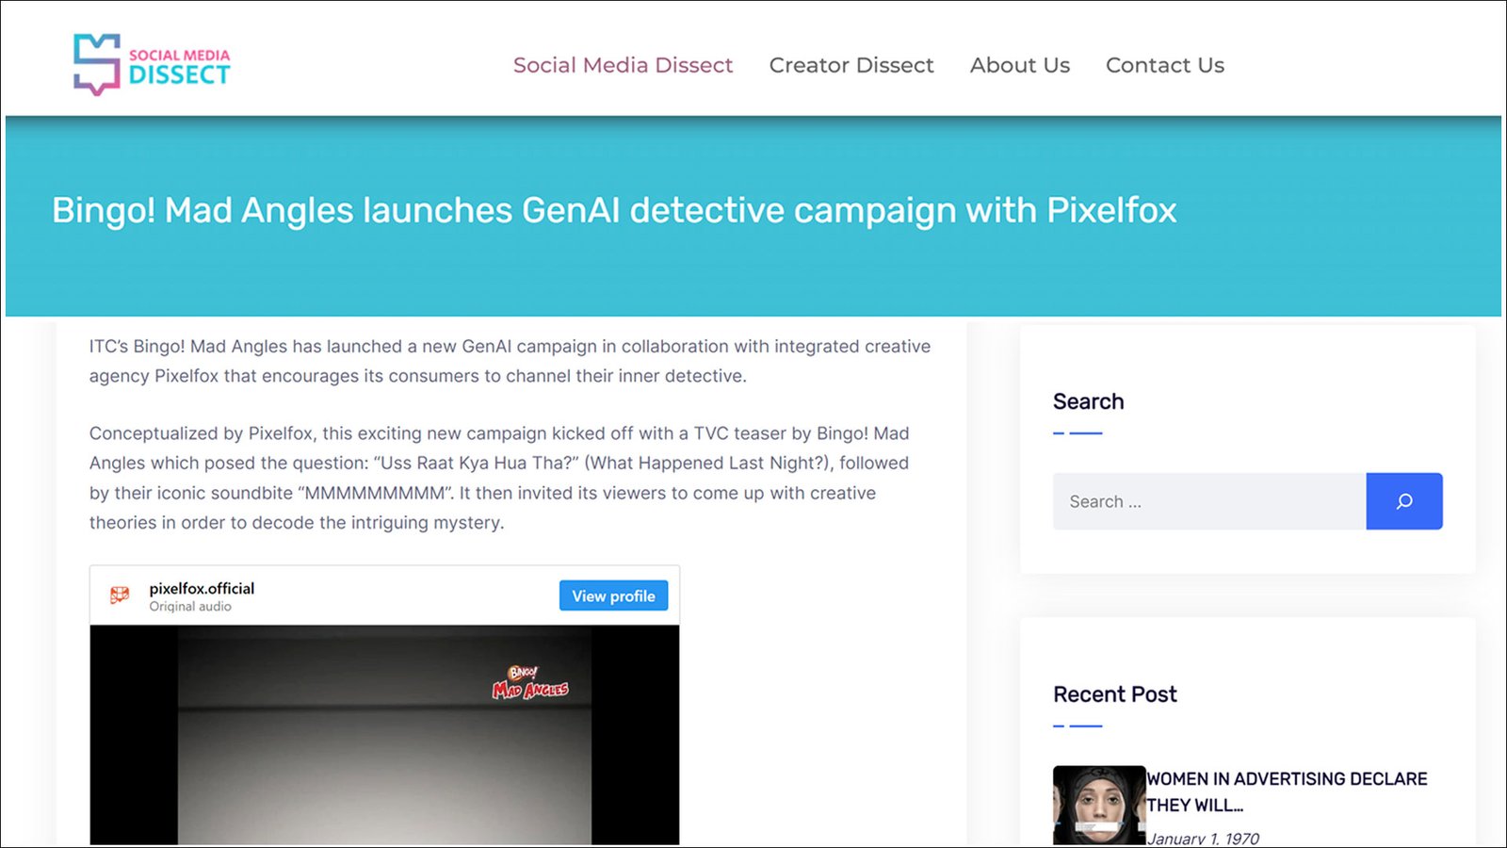Click the Social Media Dissect logo
The height and width of the screenshot is (848, 1507).
pyautogui.click(x=152, y=64)
